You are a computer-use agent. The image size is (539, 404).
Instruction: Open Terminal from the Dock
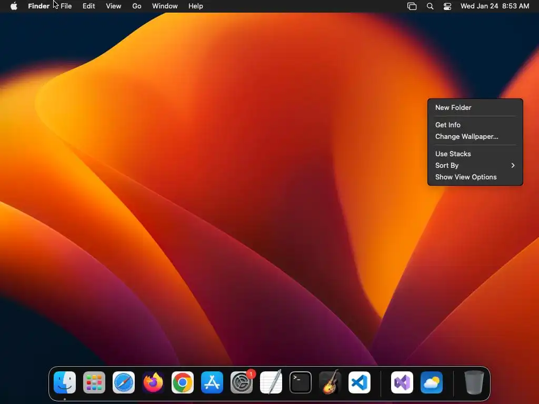pos(301,382)
